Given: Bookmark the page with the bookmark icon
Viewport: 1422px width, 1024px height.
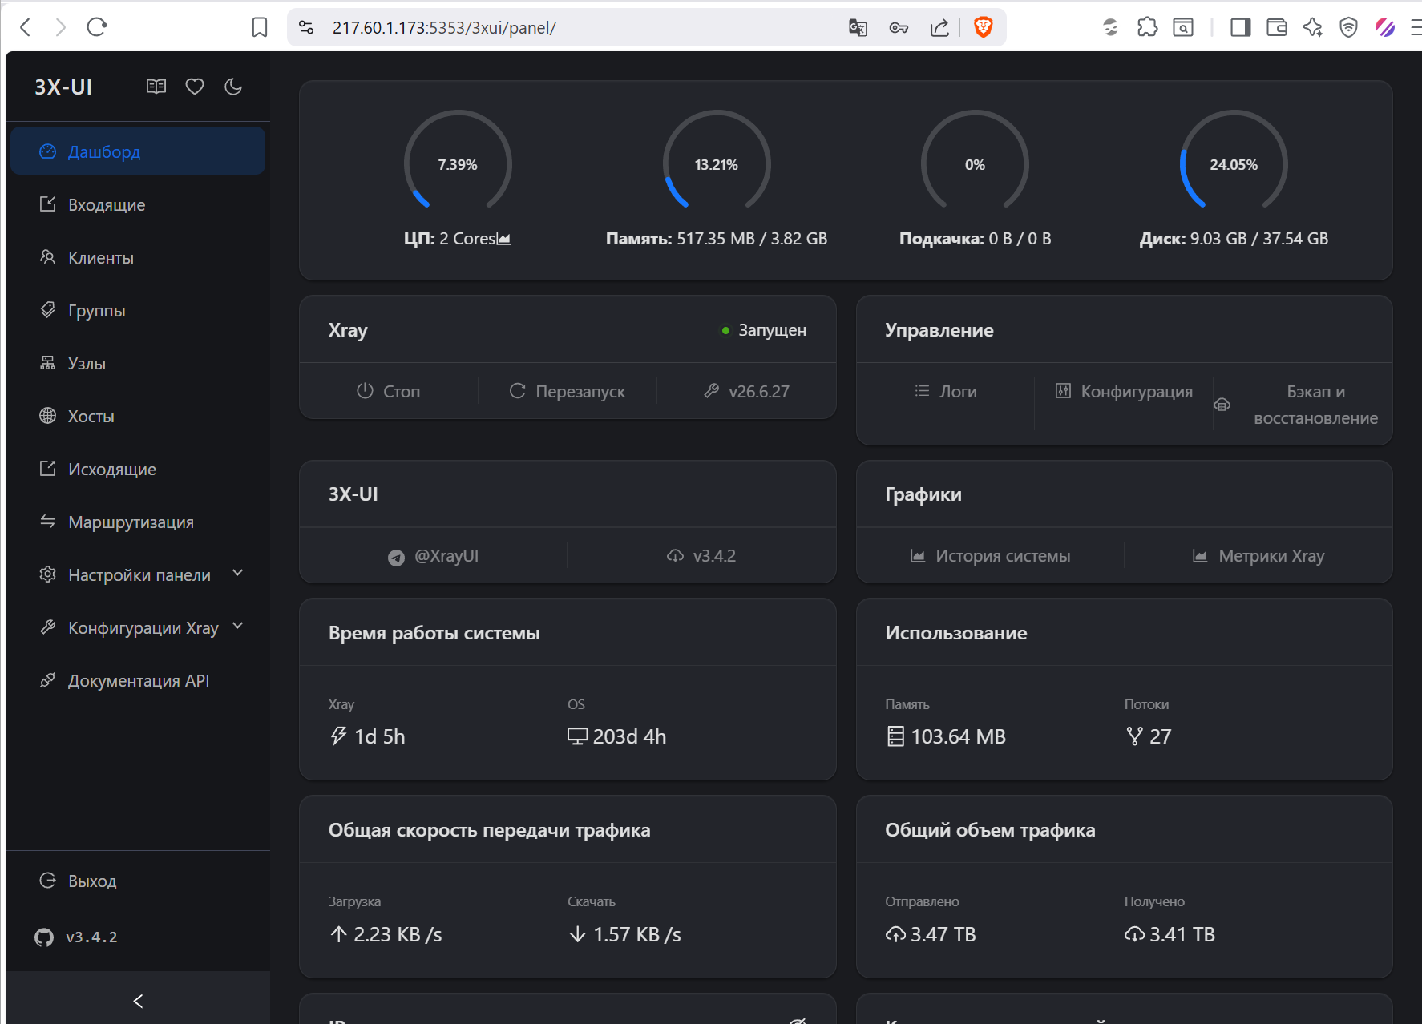Looking at the screenshot, I should point(260,27).
